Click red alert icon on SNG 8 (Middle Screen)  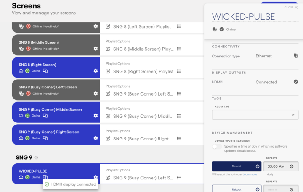point(29,49)
